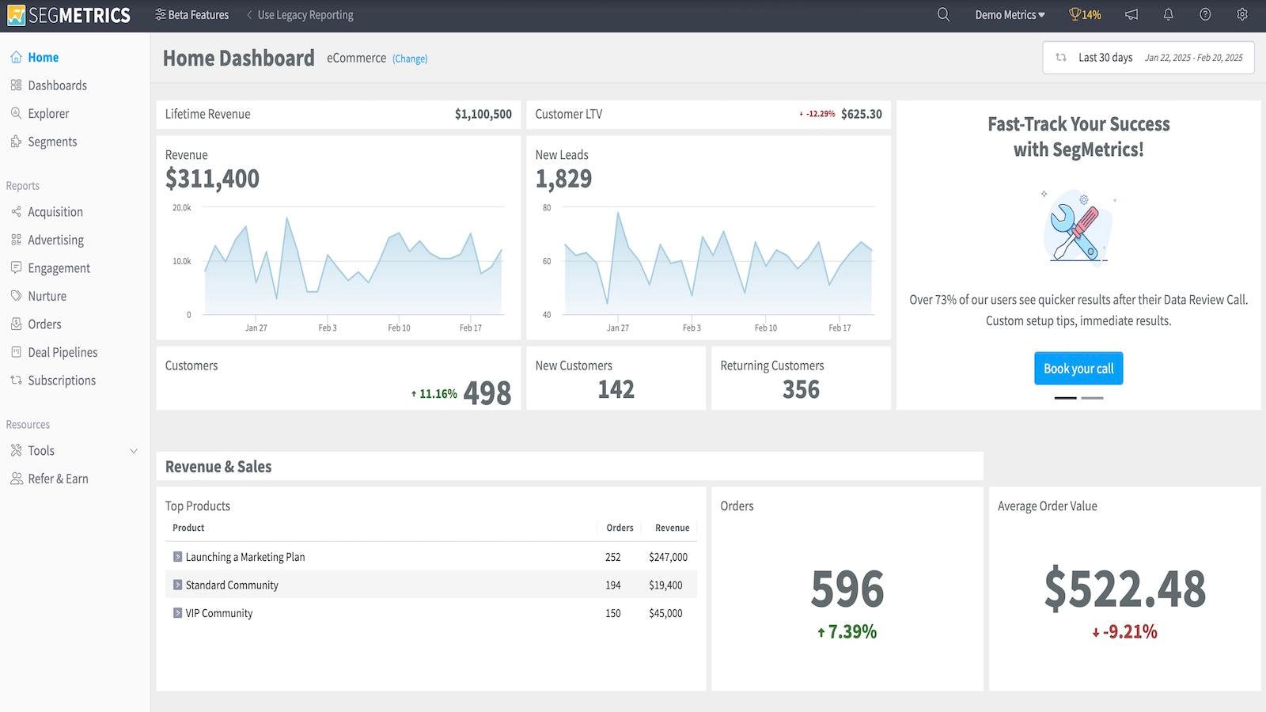Open the help question mark icon
The width and height of the screenshot is (1266, 712).
1204,14
